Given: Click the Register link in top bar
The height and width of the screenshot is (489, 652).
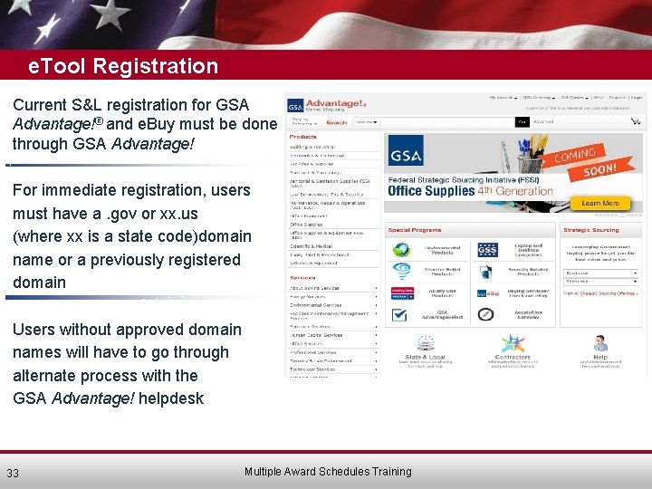Looking at the screenshot, I should pos(617,98).
